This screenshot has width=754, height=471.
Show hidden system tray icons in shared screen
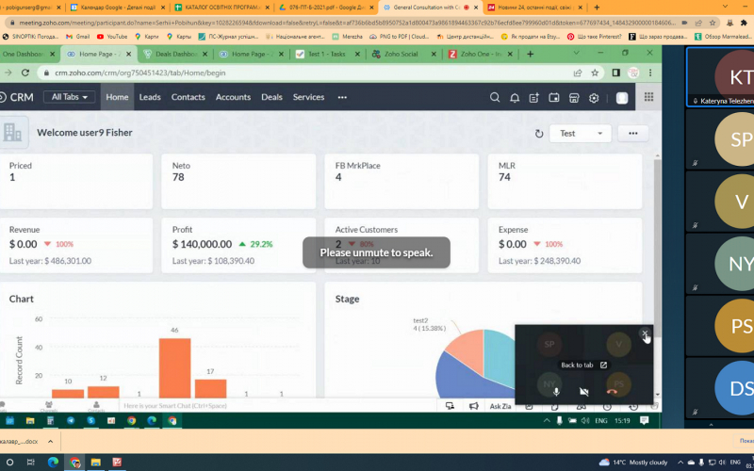pos(547,421)
